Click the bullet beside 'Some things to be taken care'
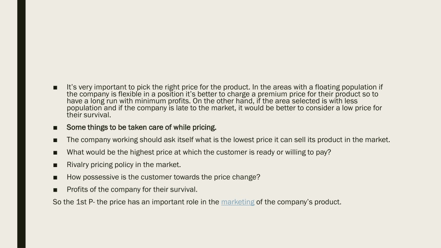The image size is (441, 248). pyautogui.click(x=55, y=128)
